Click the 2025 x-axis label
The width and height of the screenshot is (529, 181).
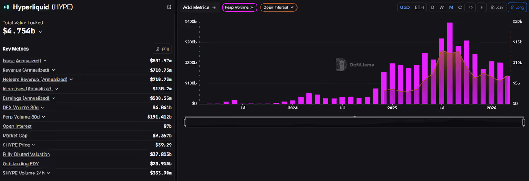pos(392,108)
